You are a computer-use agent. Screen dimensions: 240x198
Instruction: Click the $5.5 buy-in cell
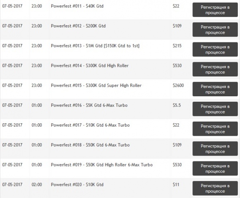pos(177,105)
